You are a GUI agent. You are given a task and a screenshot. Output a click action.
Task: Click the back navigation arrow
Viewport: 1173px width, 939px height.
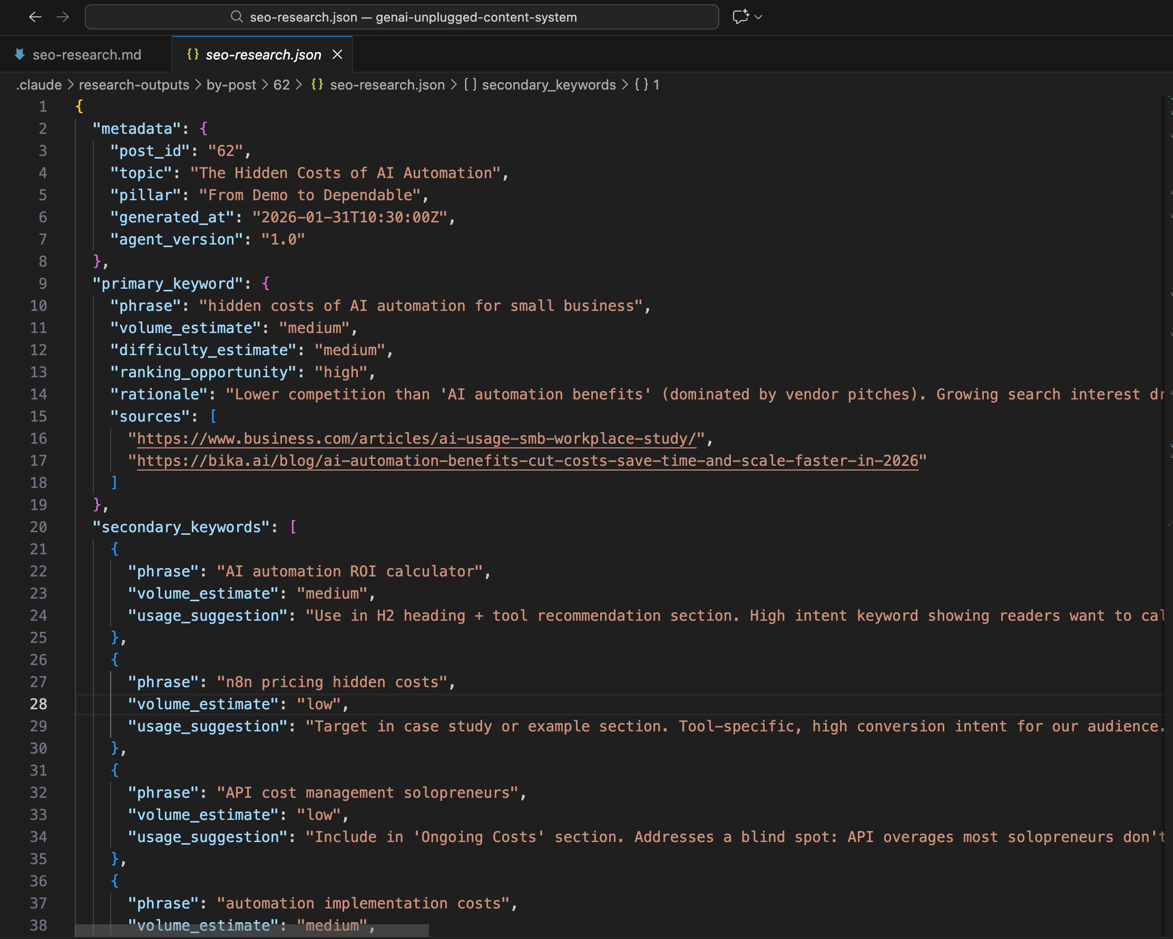[35, 17]
